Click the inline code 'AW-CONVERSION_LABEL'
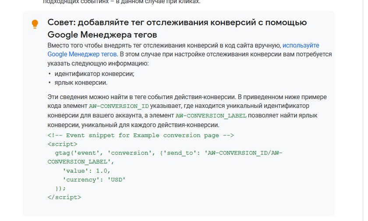 coord(211,116)
